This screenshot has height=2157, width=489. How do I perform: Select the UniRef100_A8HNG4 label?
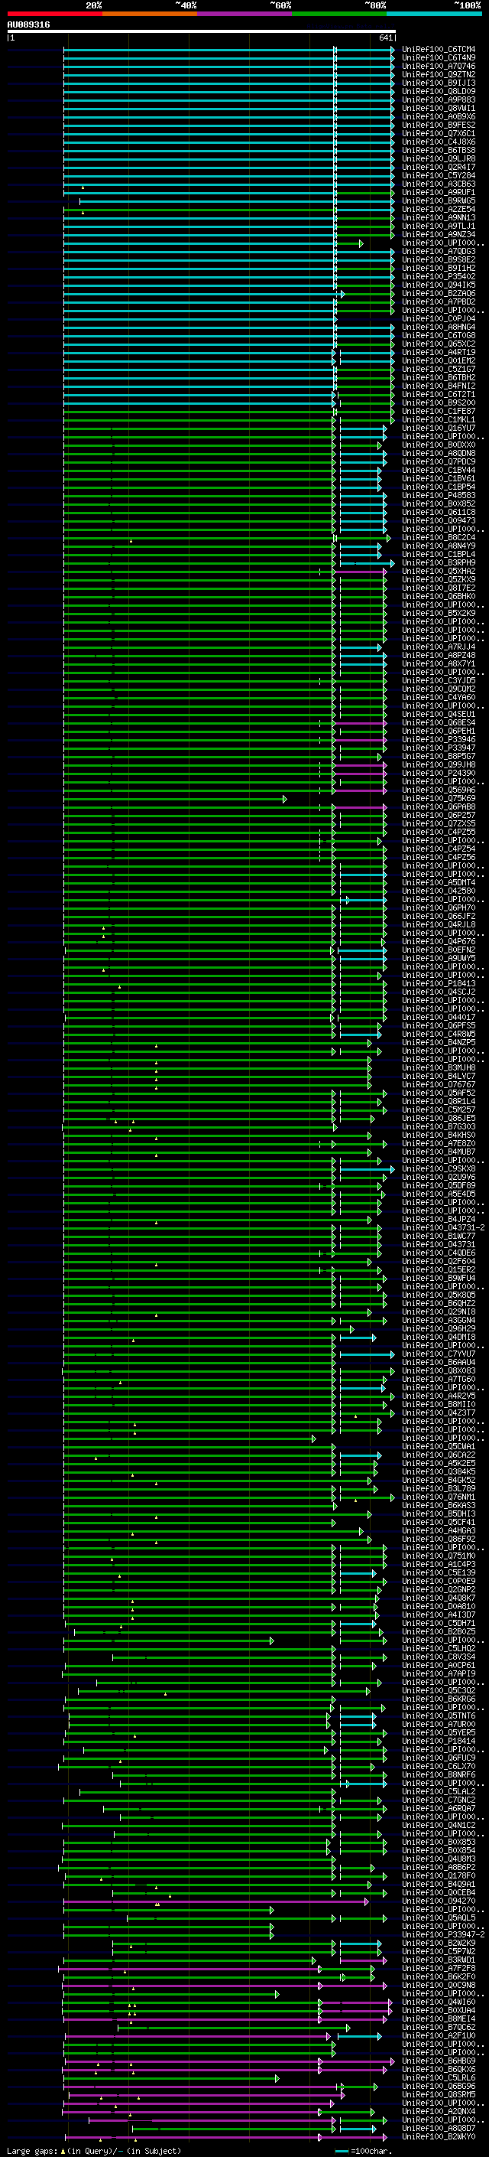439,327
